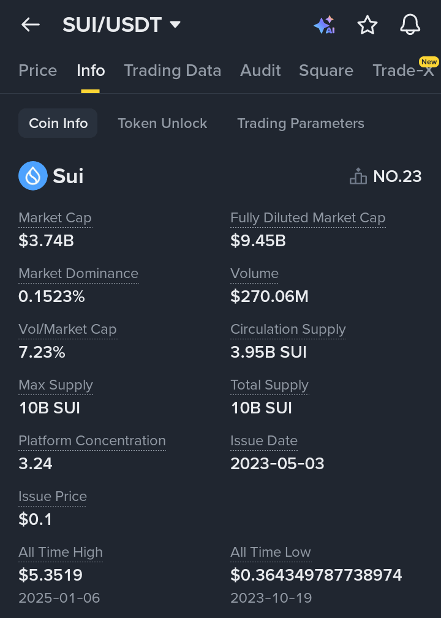The height and width of the screenshot is (618, 441).
Task: Open price alert bell icon
Action: [410, 24]
